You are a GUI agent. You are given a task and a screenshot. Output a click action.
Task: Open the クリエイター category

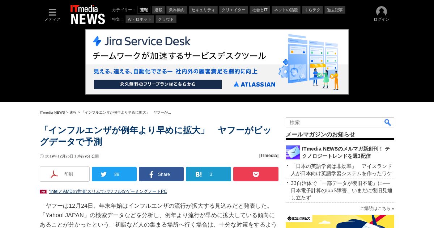[234, 10]
